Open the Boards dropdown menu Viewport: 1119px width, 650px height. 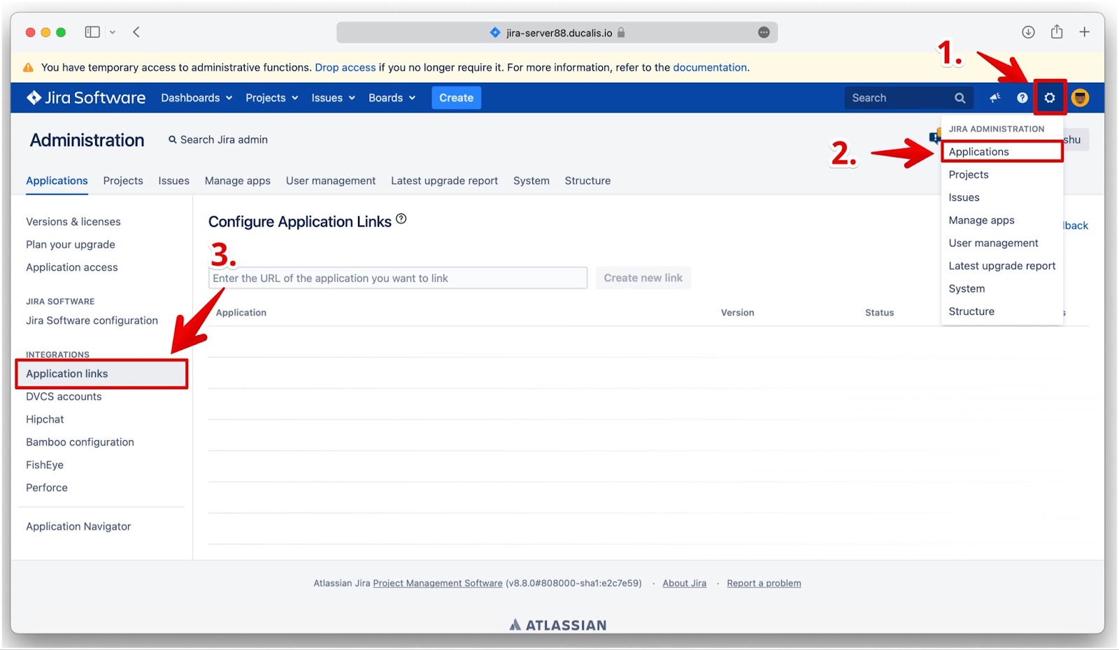tap(390, 98)
